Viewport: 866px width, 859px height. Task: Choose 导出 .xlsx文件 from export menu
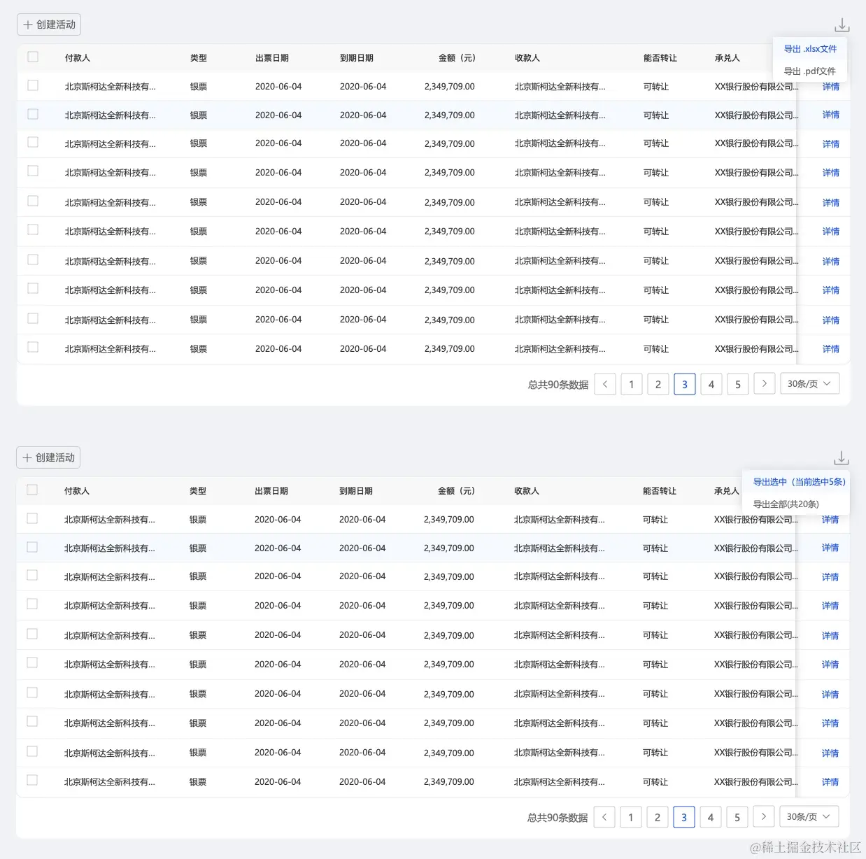click(810, 49)
